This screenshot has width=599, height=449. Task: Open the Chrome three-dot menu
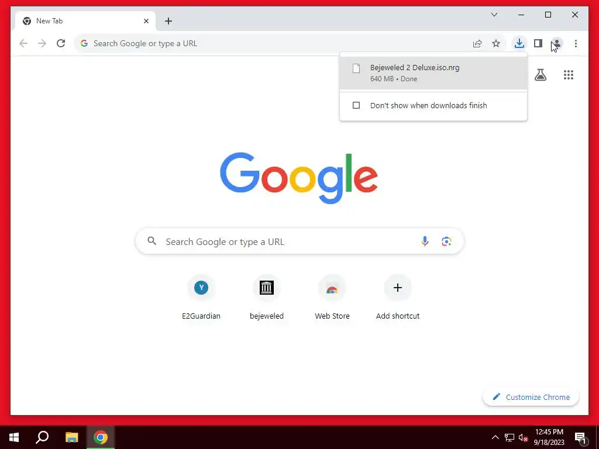coord(576,43)
